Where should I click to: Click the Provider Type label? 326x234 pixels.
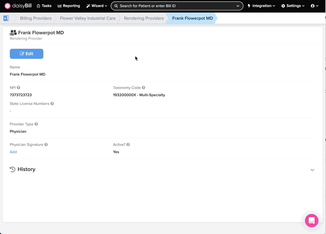tap(22, 124)
